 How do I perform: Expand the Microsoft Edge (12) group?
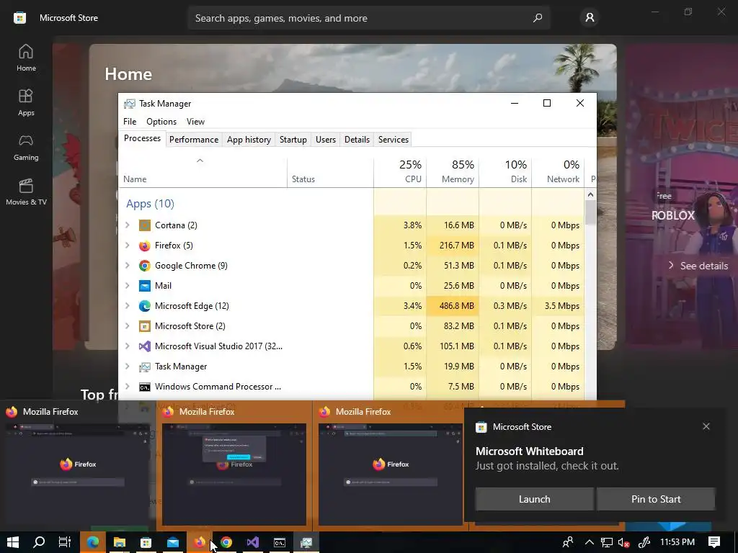[127, 305]
